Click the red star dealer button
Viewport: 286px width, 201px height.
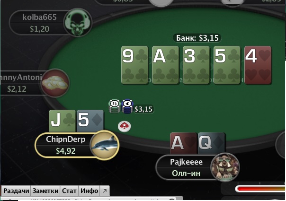pos(124,126)
